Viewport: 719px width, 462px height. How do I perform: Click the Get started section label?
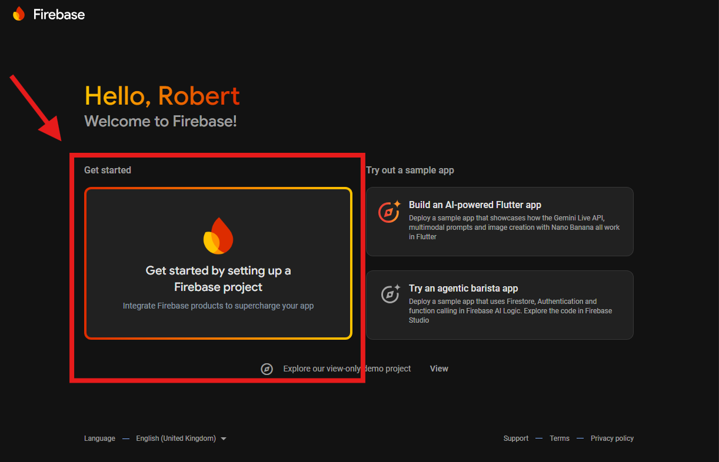108,170
